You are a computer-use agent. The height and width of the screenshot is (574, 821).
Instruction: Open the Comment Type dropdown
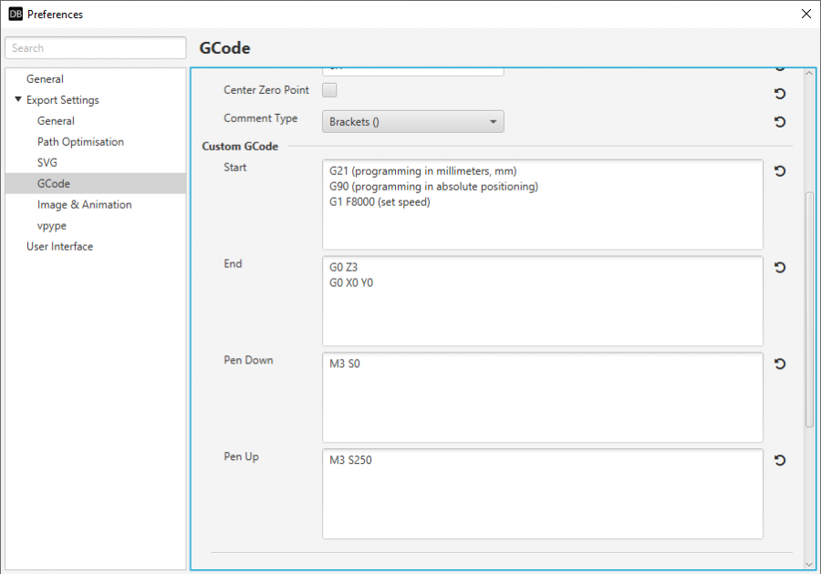coord(412,122)
